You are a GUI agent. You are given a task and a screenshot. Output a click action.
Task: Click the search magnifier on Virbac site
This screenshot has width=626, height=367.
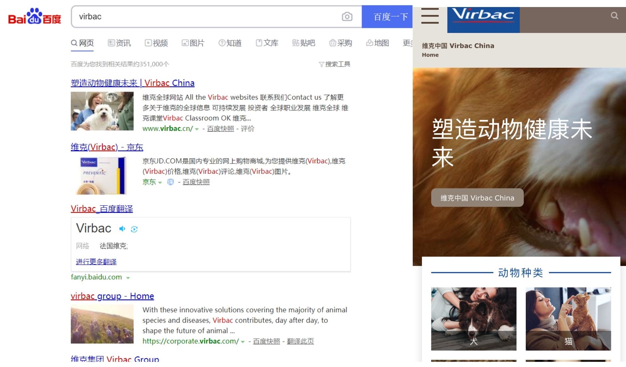point(615,16)
